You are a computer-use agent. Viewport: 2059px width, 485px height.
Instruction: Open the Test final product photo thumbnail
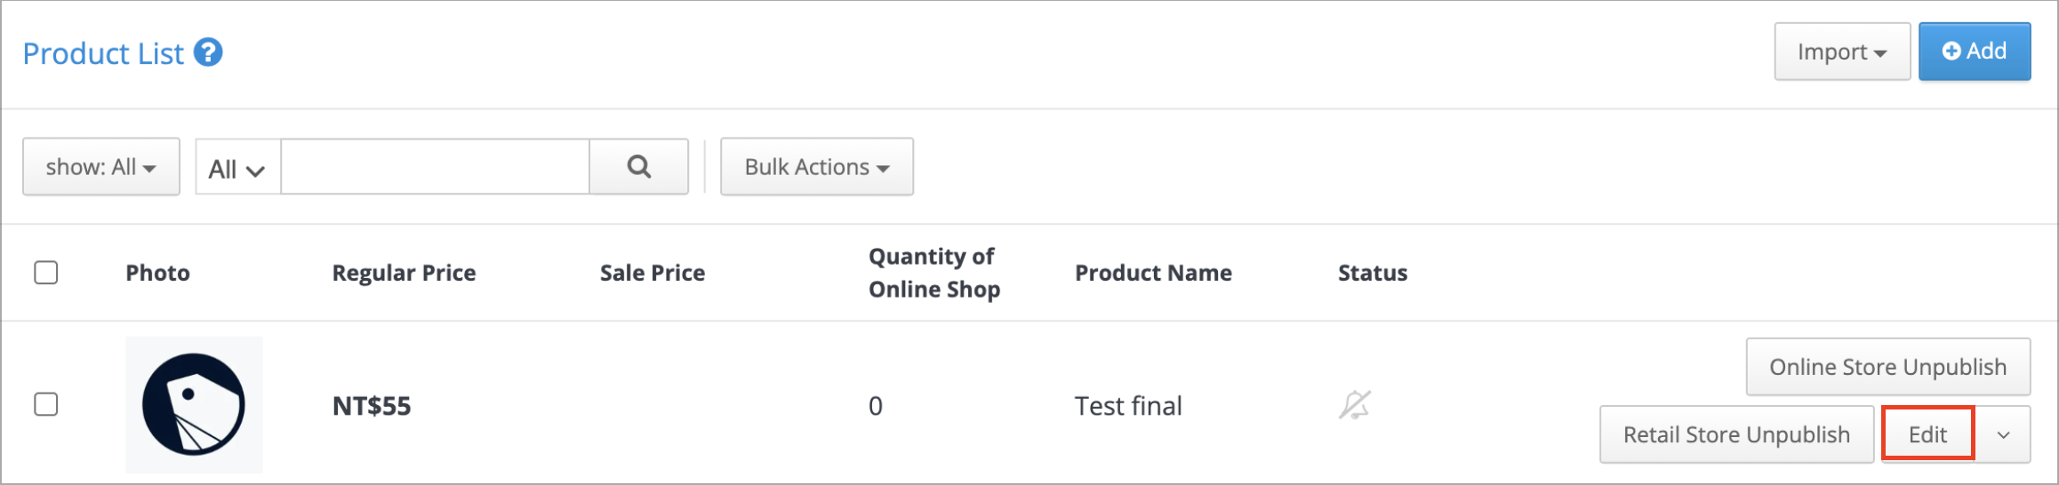[194, 404]
